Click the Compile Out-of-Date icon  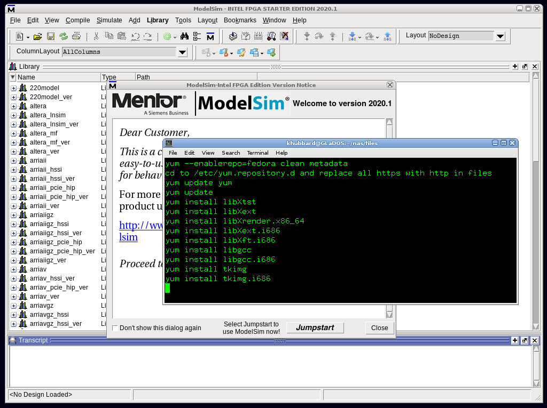pyautogui.click(x=246, y=36)
